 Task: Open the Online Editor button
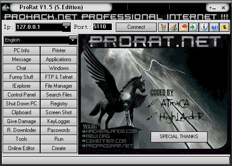tap(22, 148)
